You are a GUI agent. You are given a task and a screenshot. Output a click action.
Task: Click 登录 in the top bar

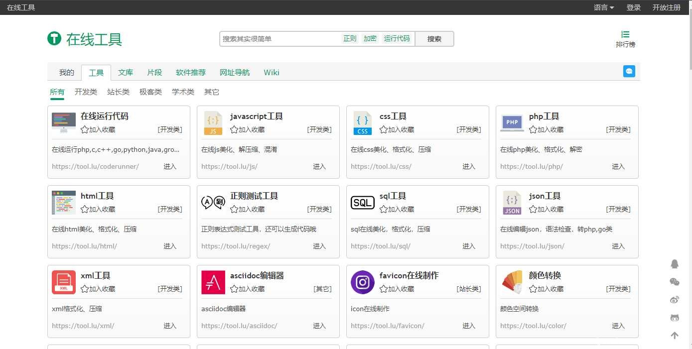pos(634,7)
